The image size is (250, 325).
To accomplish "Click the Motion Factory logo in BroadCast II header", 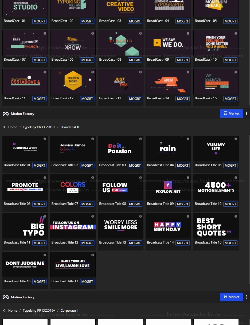I will [x=6, y=114].
